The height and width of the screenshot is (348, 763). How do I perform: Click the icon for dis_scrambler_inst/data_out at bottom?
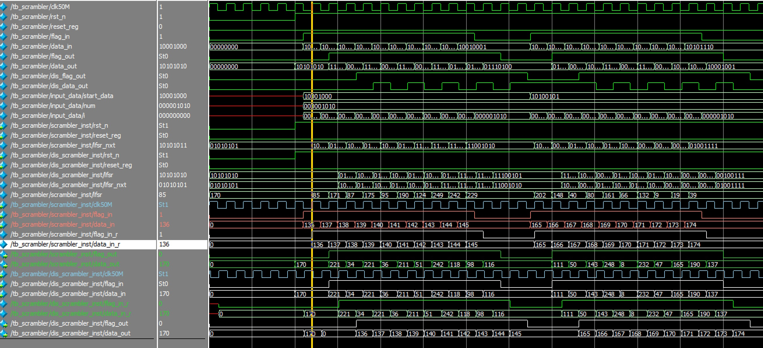click(3, 333)
